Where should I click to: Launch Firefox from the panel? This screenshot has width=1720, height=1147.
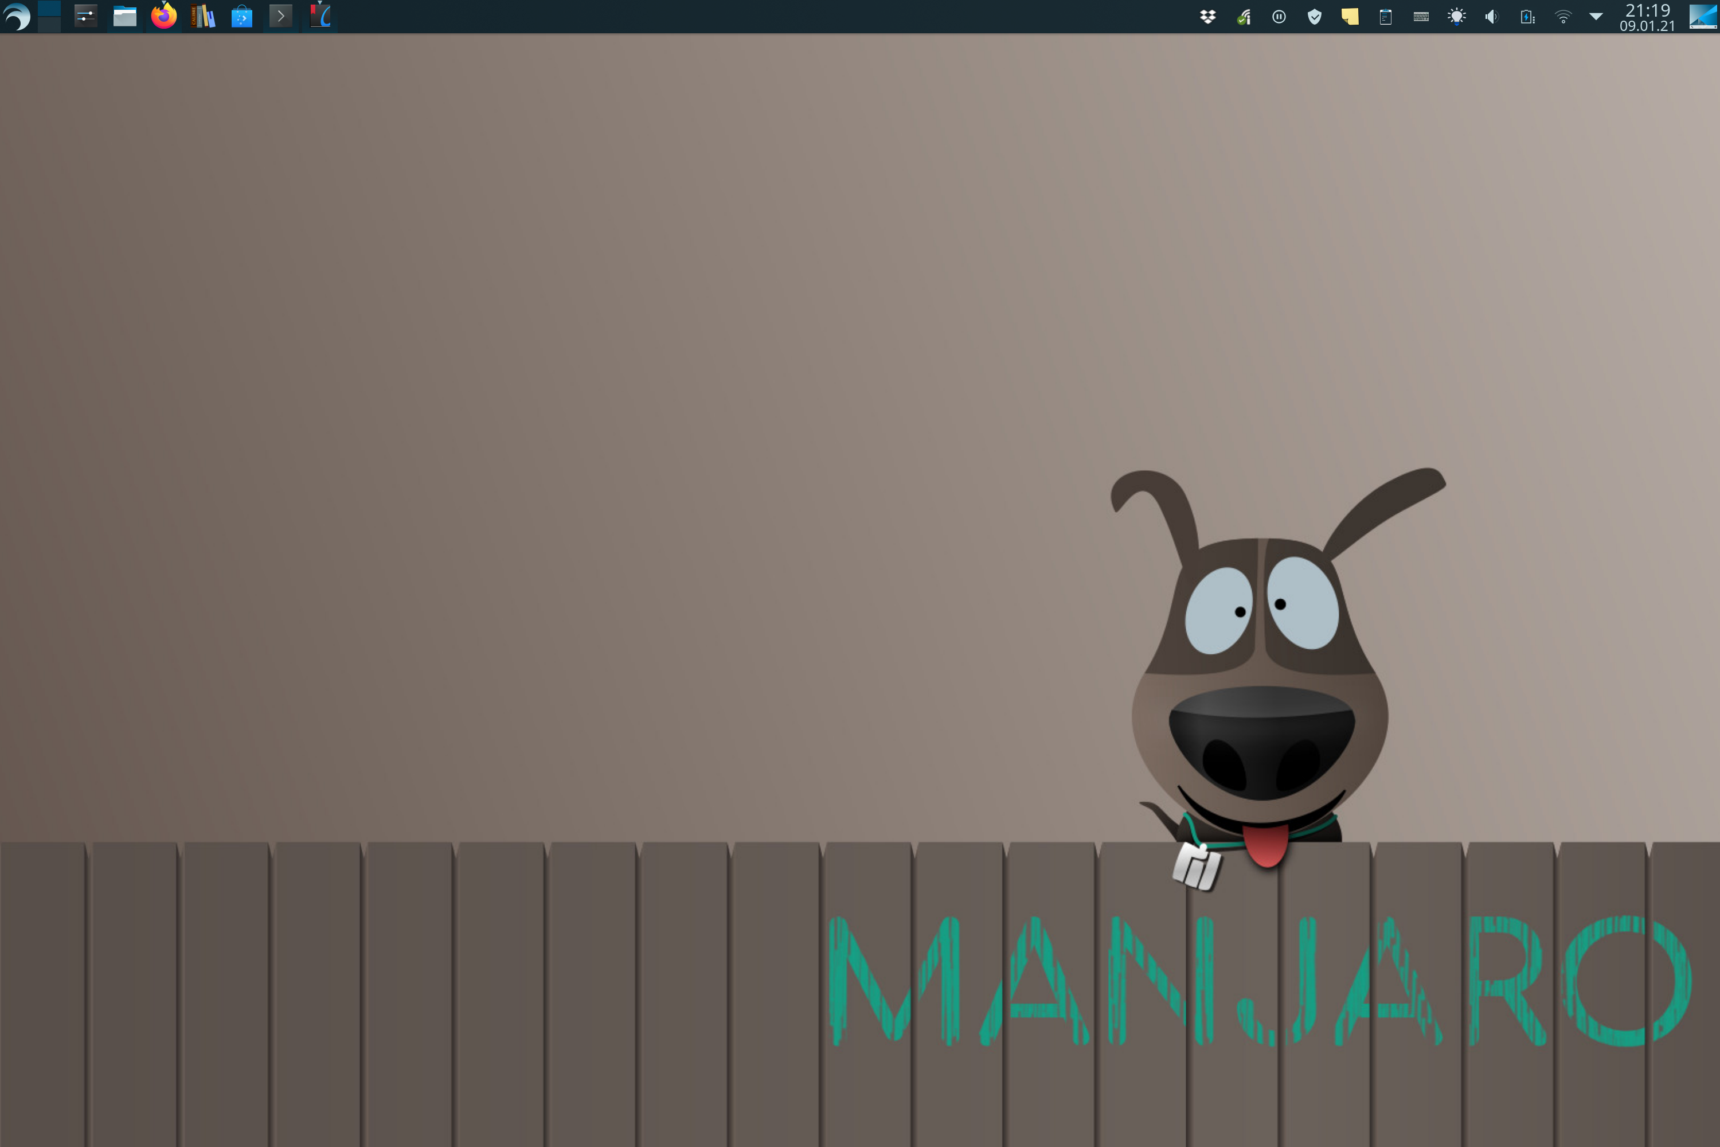pos(164,16)
